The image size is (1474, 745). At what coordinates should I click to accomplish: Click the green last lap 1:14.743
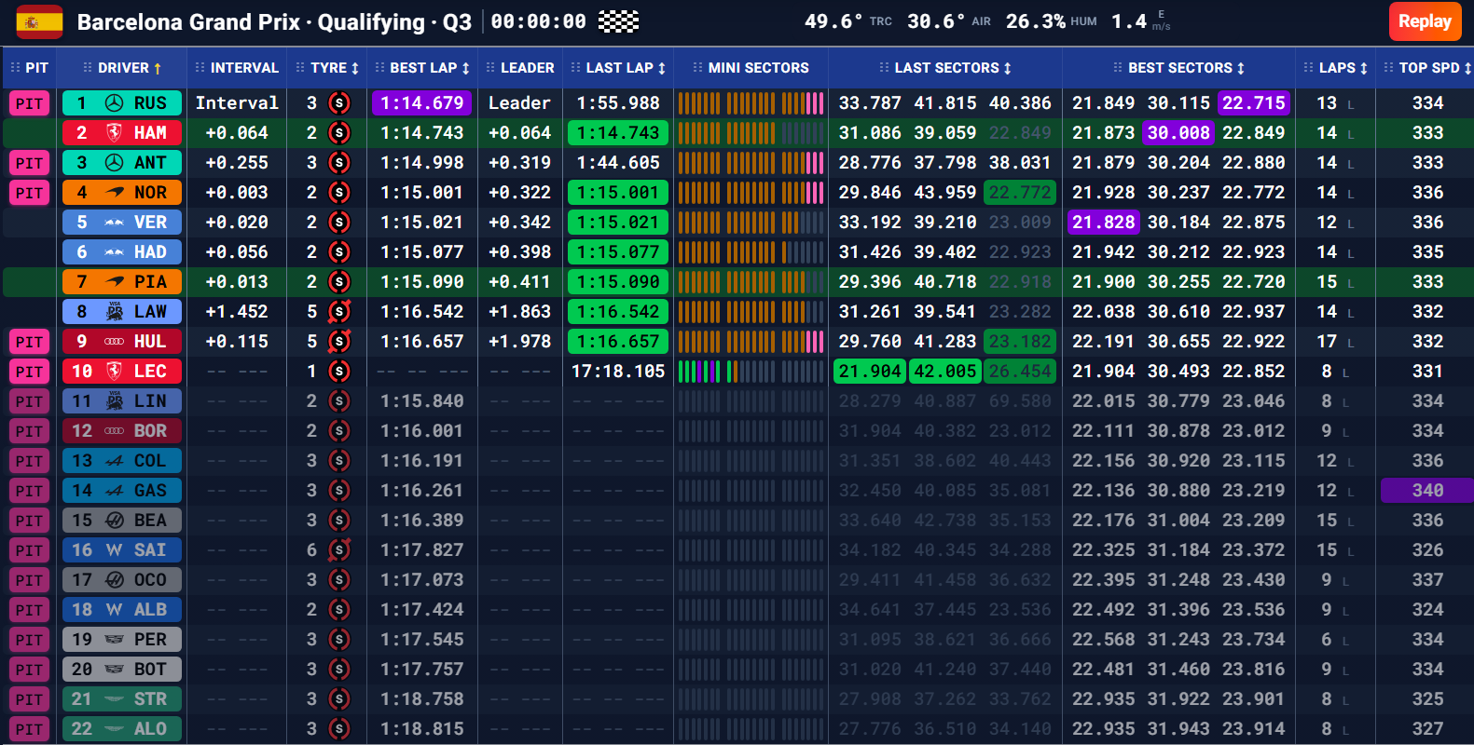click(618, 133)
